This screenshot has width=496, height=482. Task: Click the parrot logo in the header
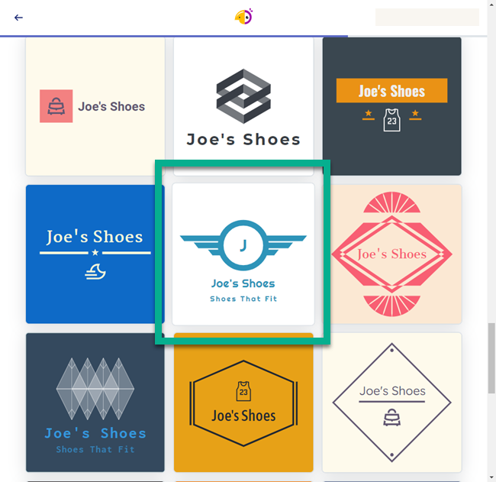pyautogui.click(x=243, y=17)
